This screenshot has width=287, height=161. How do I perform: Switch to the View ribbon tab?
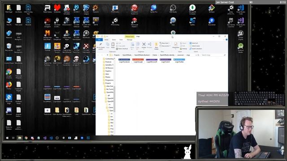(x=121, y=40)
